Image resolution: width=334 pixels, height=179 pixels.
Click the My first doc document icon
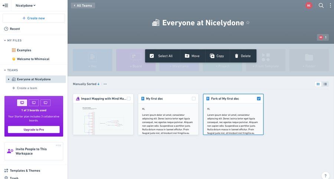(x=143, y=98)
